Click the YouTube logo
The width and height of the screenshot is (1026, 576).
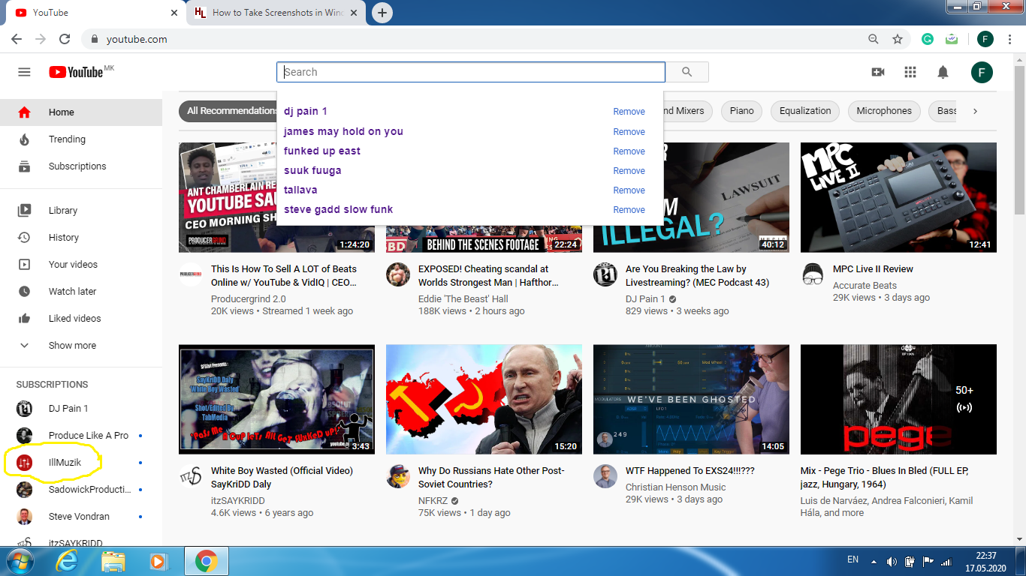point(77,72)
